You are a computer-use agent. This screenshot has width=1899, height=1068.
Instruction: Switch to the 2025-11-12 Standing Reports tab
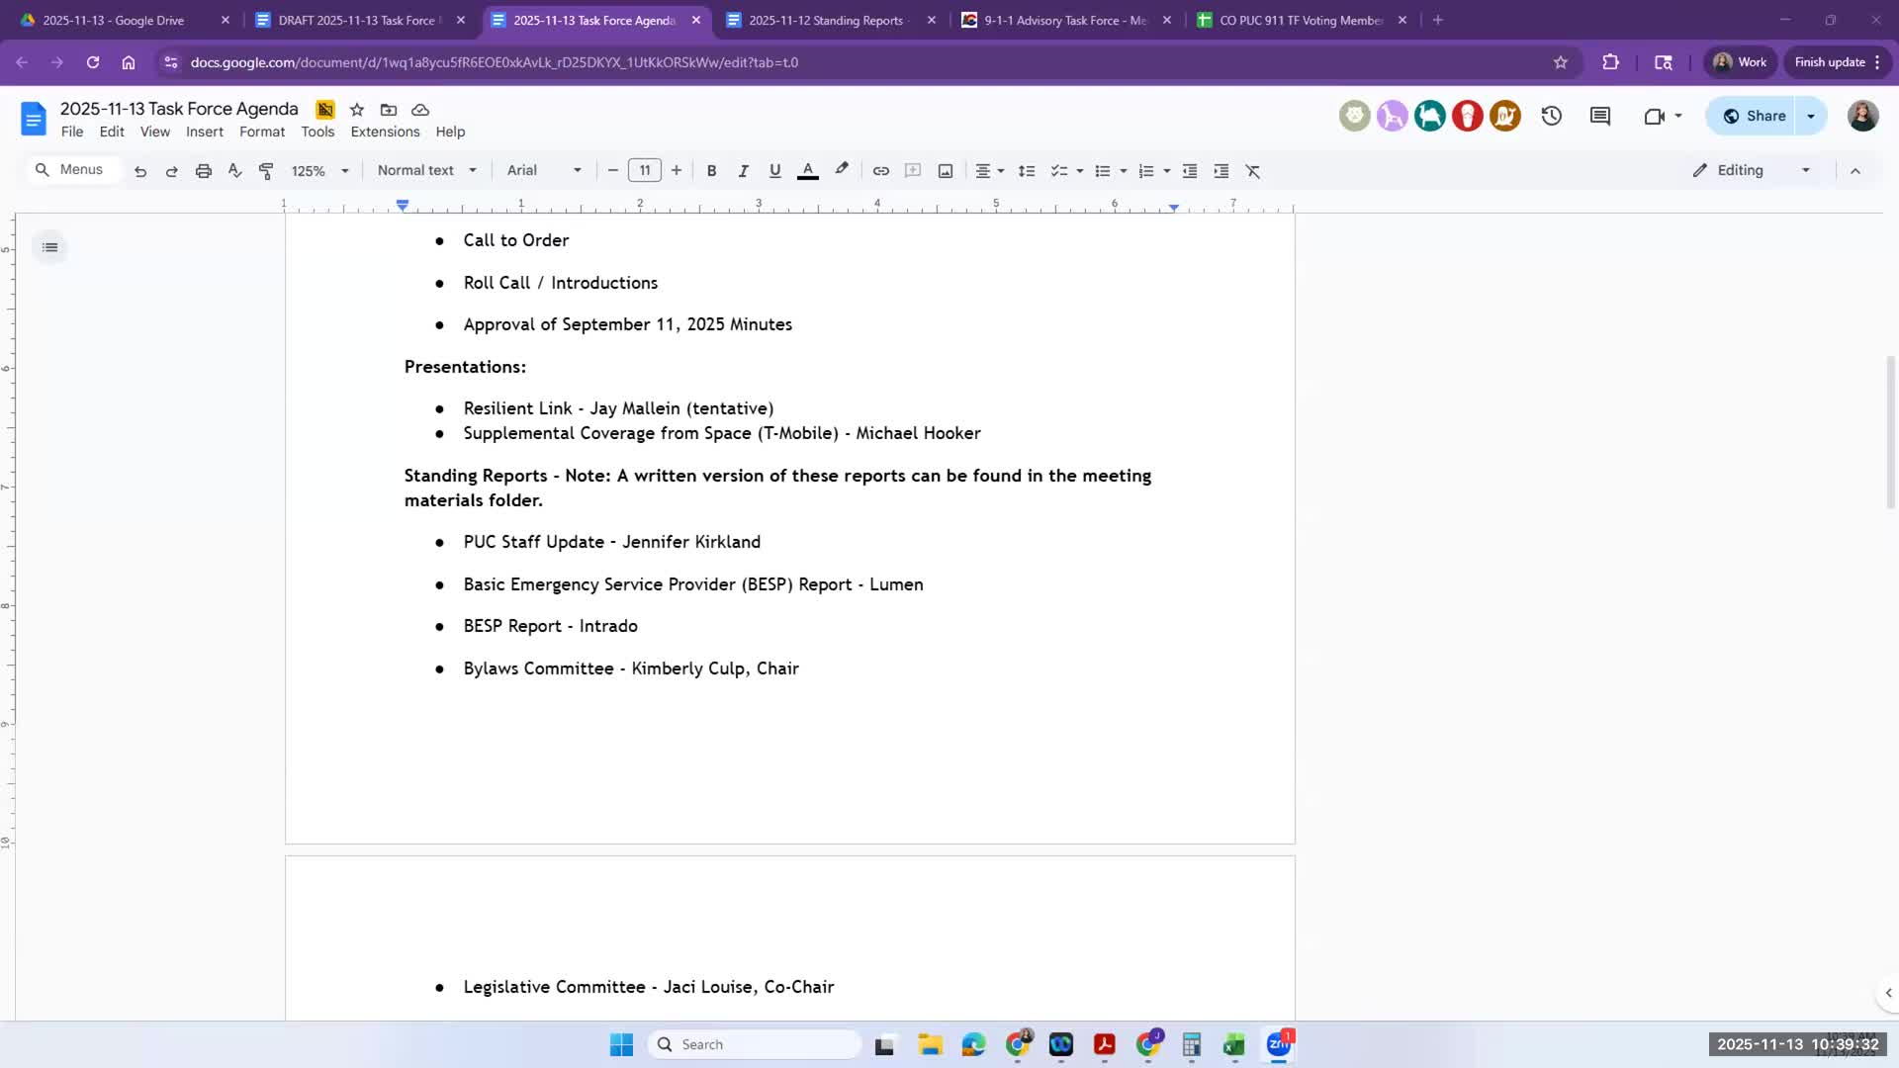coord(826,20)
